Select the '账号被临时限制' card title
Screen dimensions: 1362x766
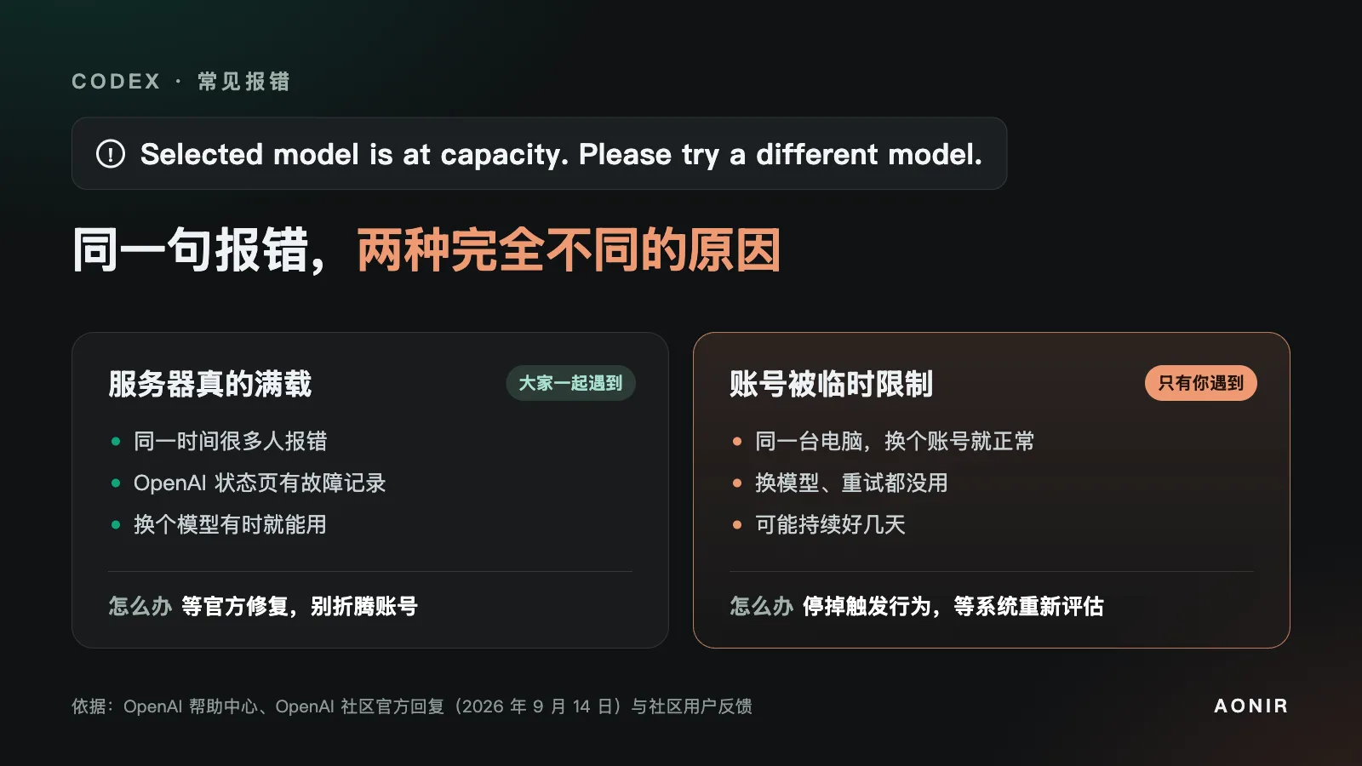[832, 384]
